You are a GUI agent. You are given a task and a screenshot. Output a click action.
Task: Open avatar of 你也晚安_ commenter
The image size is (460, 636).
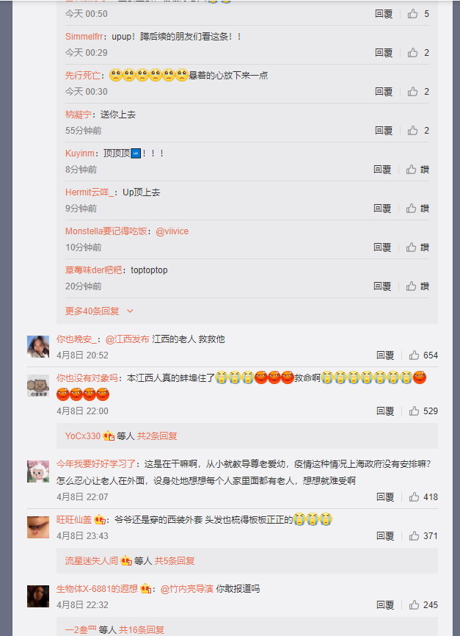click(38, 347)
